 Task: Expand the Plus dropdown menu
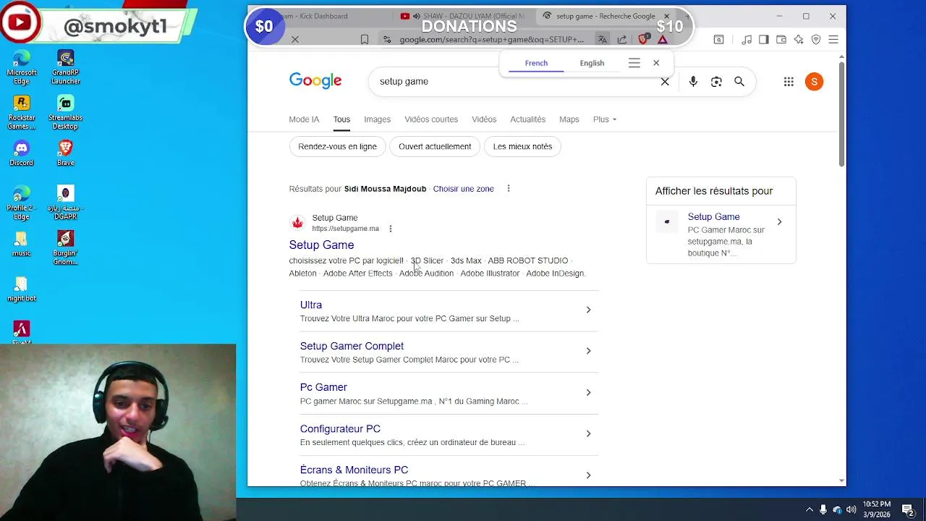605,119
